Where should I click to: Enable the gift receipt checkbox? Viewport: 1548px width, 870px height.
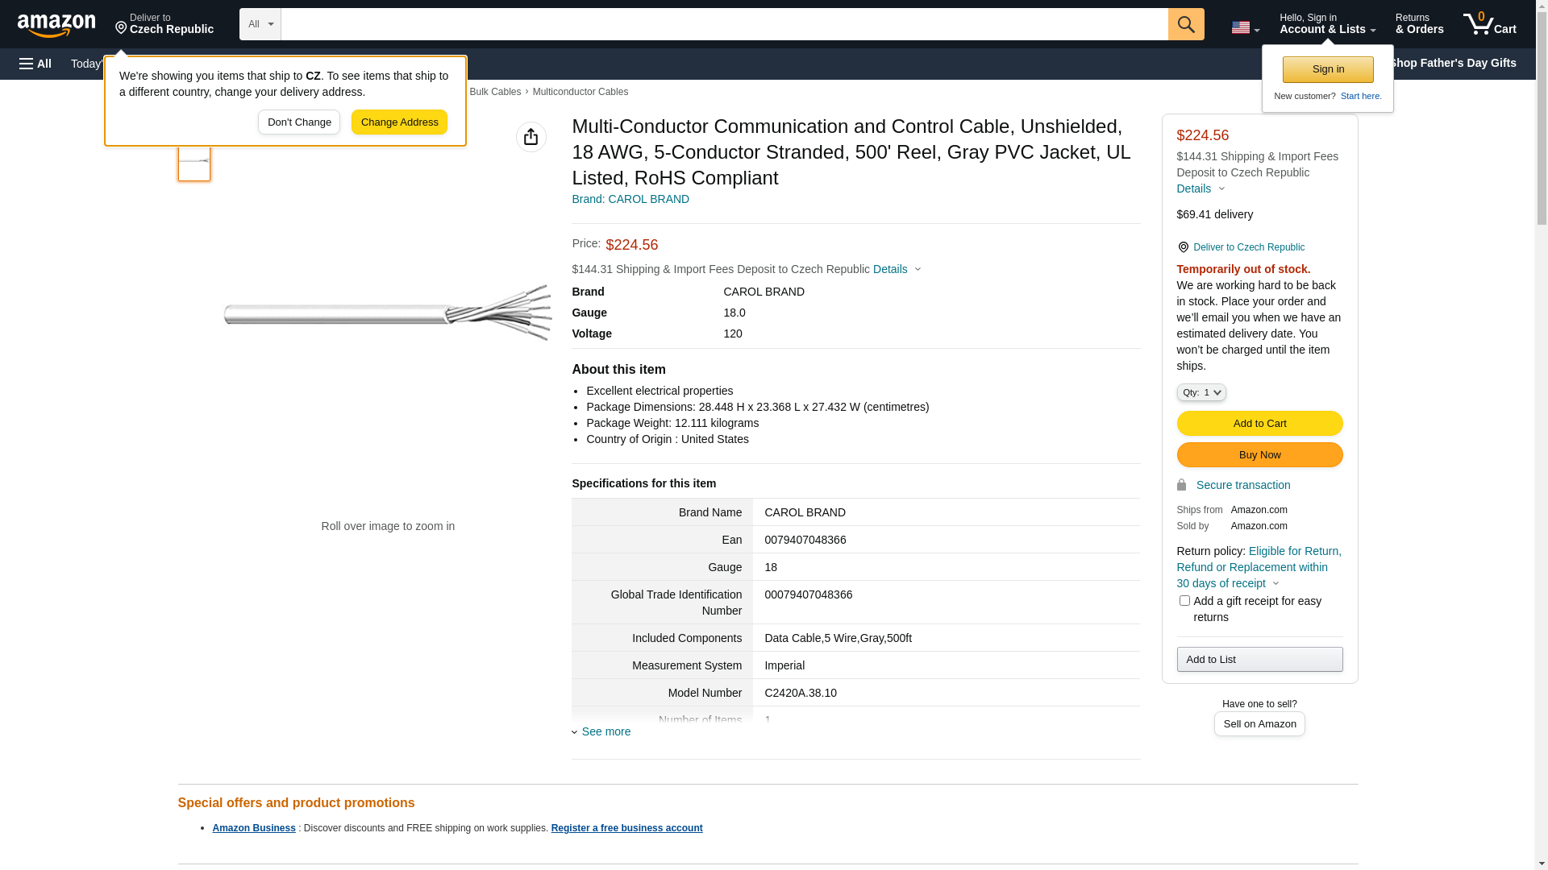pos(1184,601)
